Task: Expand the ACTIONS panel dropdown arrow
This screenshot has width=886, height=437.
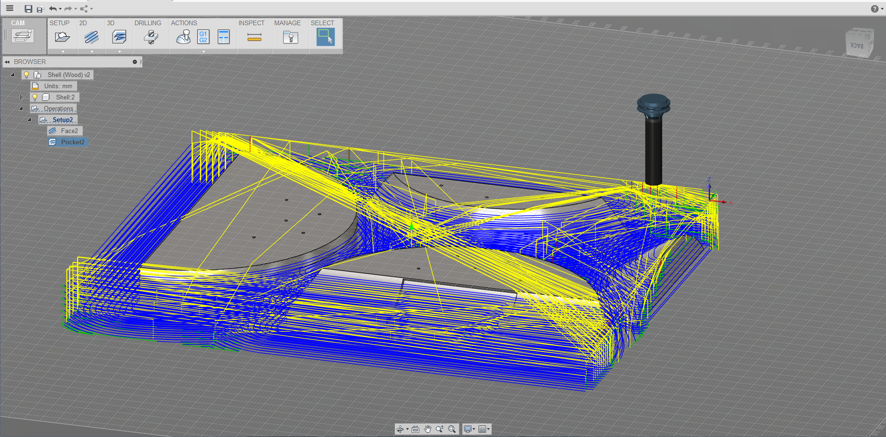Action: (203, 51)
